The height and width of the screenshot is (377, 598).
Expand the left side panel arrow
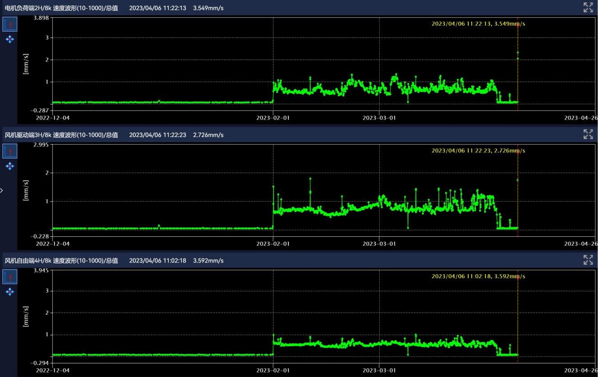pos(2,190)
